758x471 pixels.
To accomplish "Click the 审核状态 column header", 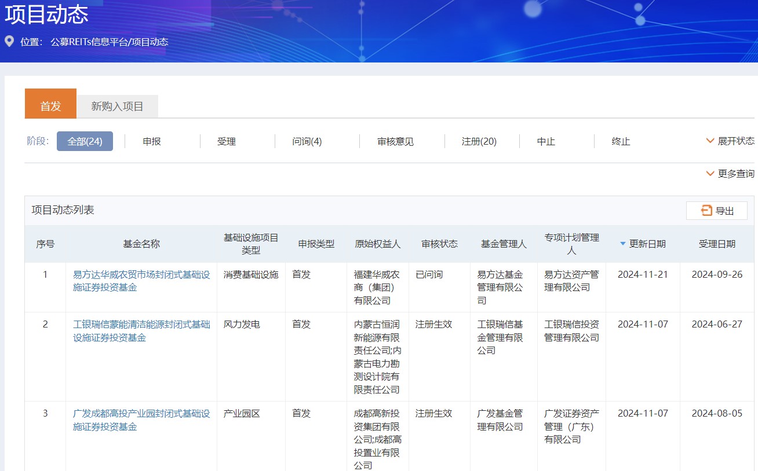I will [439, 244].
